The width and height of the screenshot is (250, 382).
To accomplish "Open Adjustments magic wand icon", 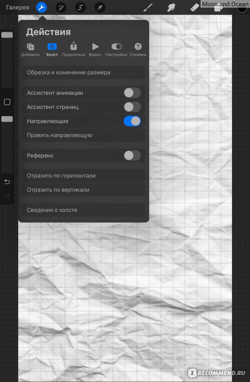I will 61,7.
